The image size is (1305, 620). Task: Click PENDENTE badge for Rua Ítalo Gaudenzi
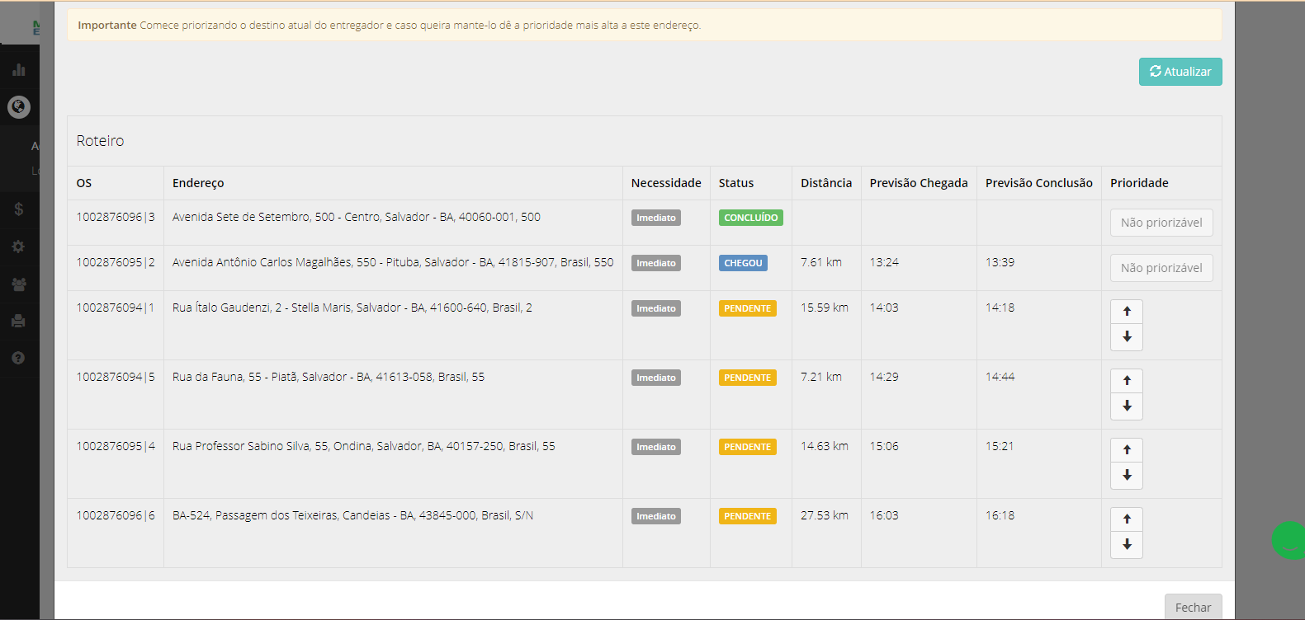pos(748,308)
